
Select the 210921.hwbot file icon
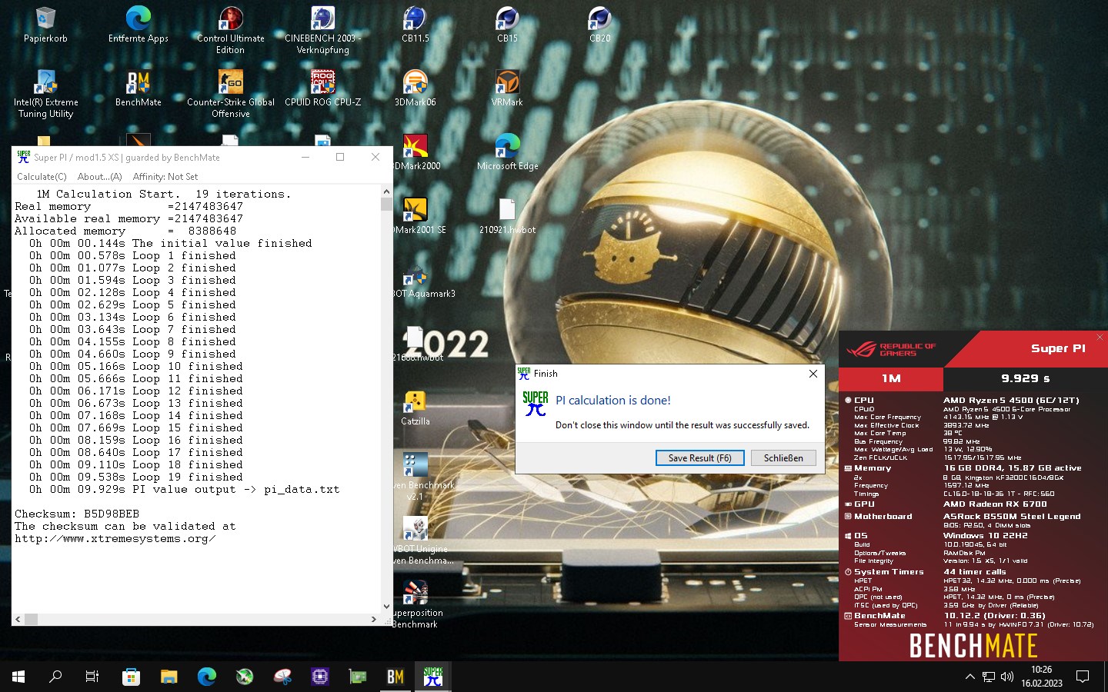point(507,216)
